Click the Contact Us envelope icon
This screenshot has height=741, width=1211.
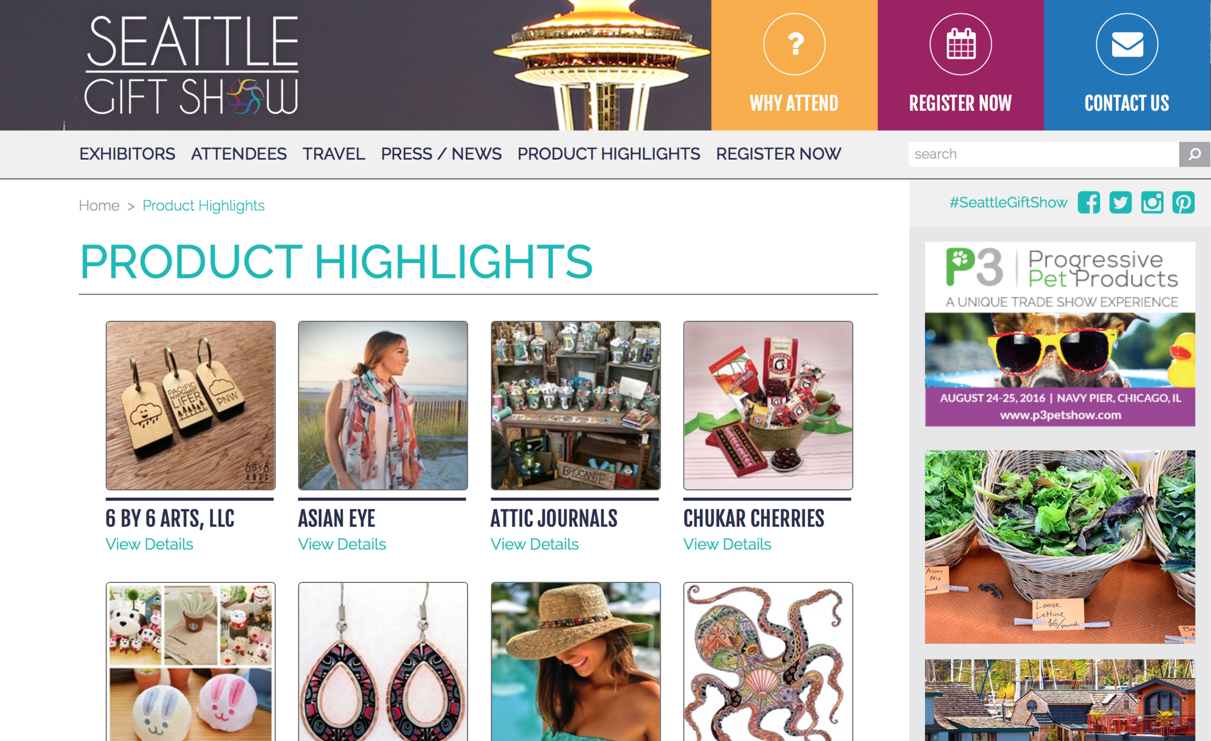point(1127,45)
